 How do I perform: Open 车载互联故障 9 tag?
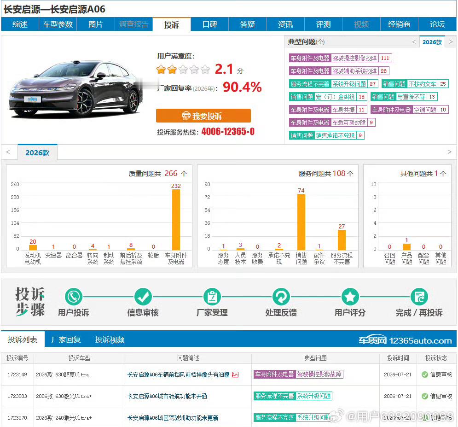[332, 123]
